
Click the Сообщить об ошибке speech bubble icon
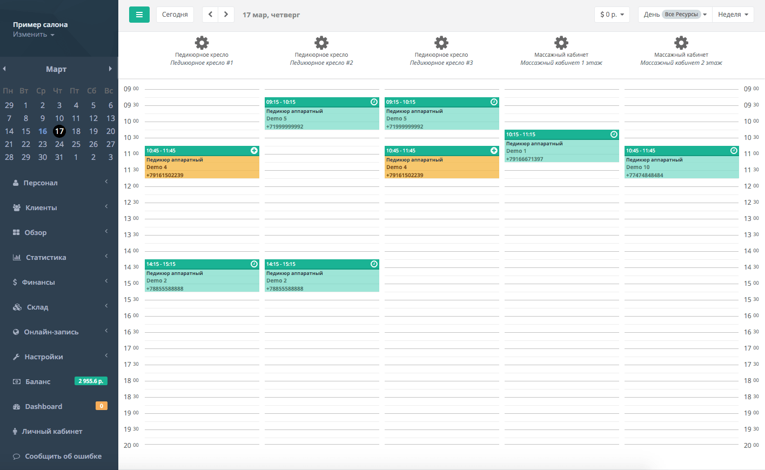pos(17,456)
